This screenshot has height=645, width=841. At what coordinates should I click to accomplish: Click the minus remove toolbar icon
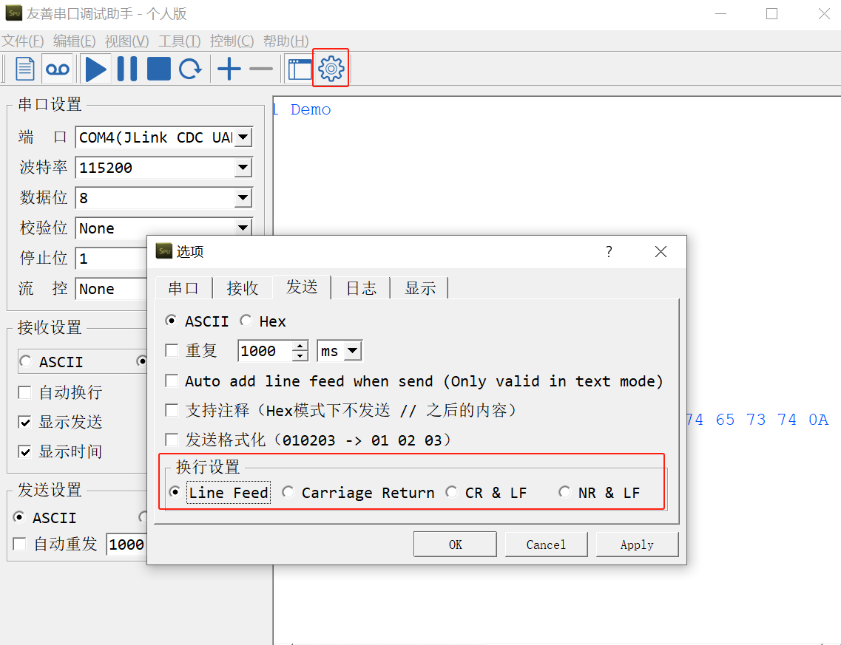tap(260, 69)
